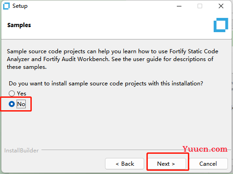Minimize the Setup window
The height and width of the screenshot is (174, 233).
click(x=179, y=6)
